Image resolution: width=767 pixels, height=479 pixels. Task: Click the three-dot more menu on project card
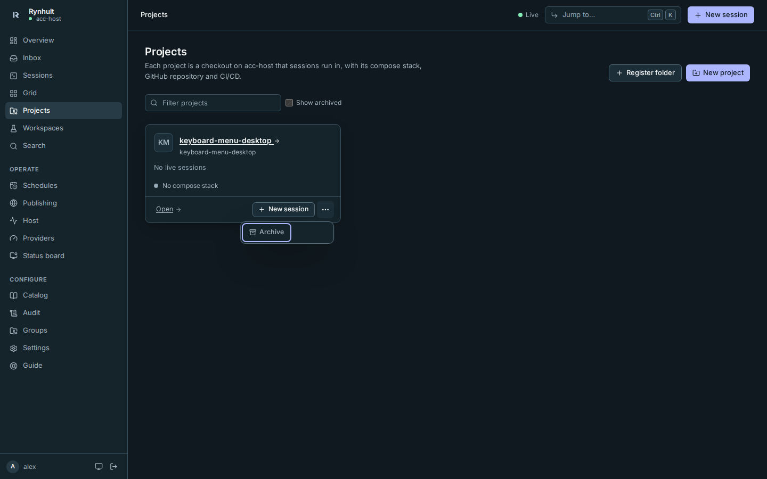[325, 210]
